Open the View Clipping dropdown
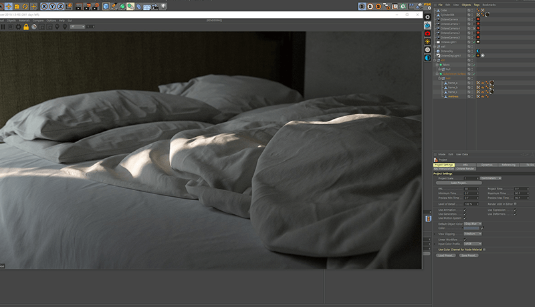 coord(473,234)
